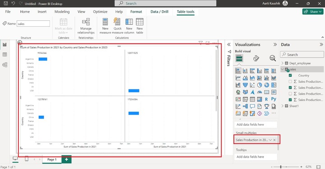The width and height of the screenshot is (325, 169).
Task: Select the Q&A speech bubble visual
Action: coord(252,106)
